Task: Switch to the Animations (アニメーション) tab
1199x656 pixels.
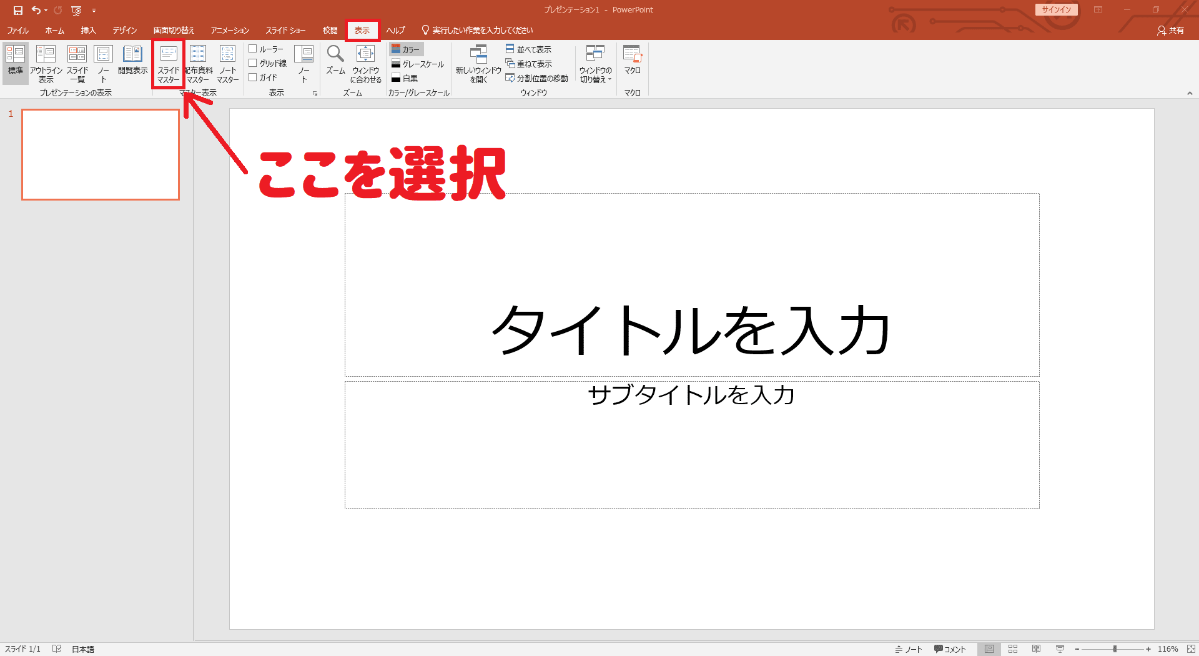Action: point(229,30)
